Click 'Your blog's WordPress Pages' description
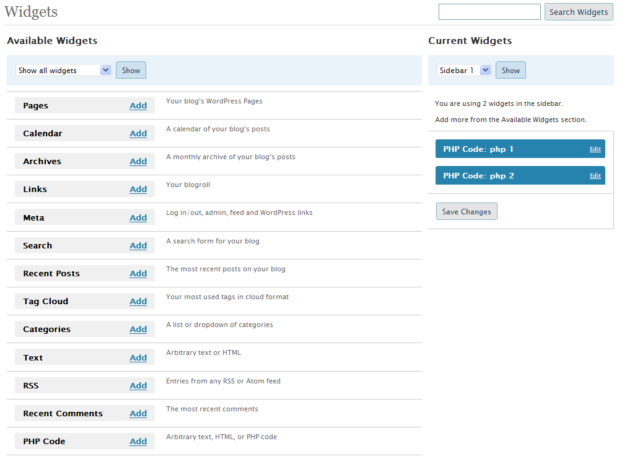The height and width of the screenshot is (459, 640). coord(214,101)
